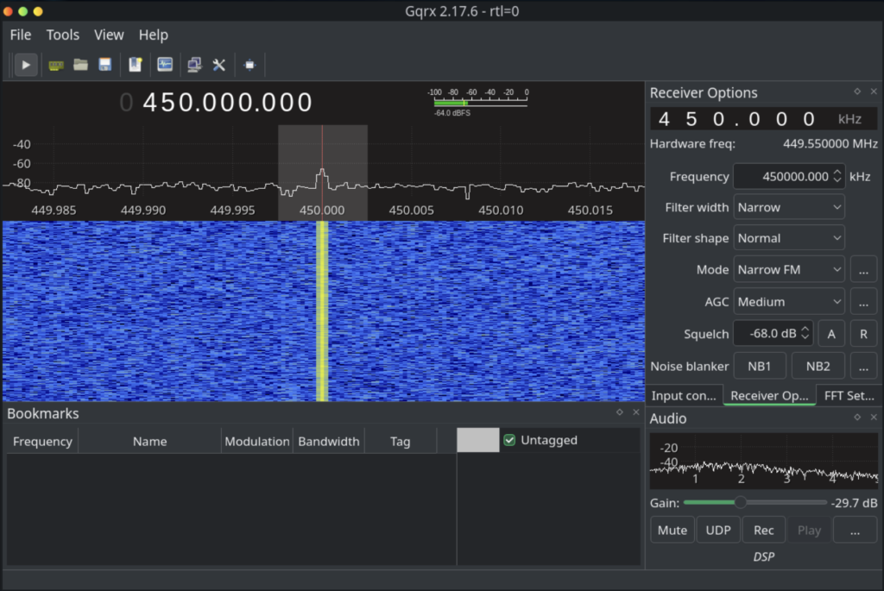Open the Filter shape dropdown
The width and height of the screenshot is (884, 591).
pos(789,238)
